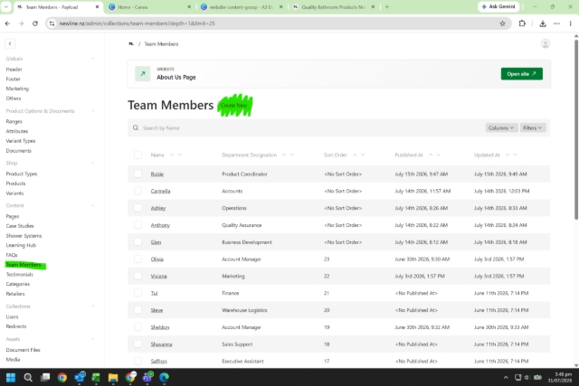The width and height of the screenshot is (579, 386).
Task: Collapse the Content sidebar group
Action: click(92, 205)
